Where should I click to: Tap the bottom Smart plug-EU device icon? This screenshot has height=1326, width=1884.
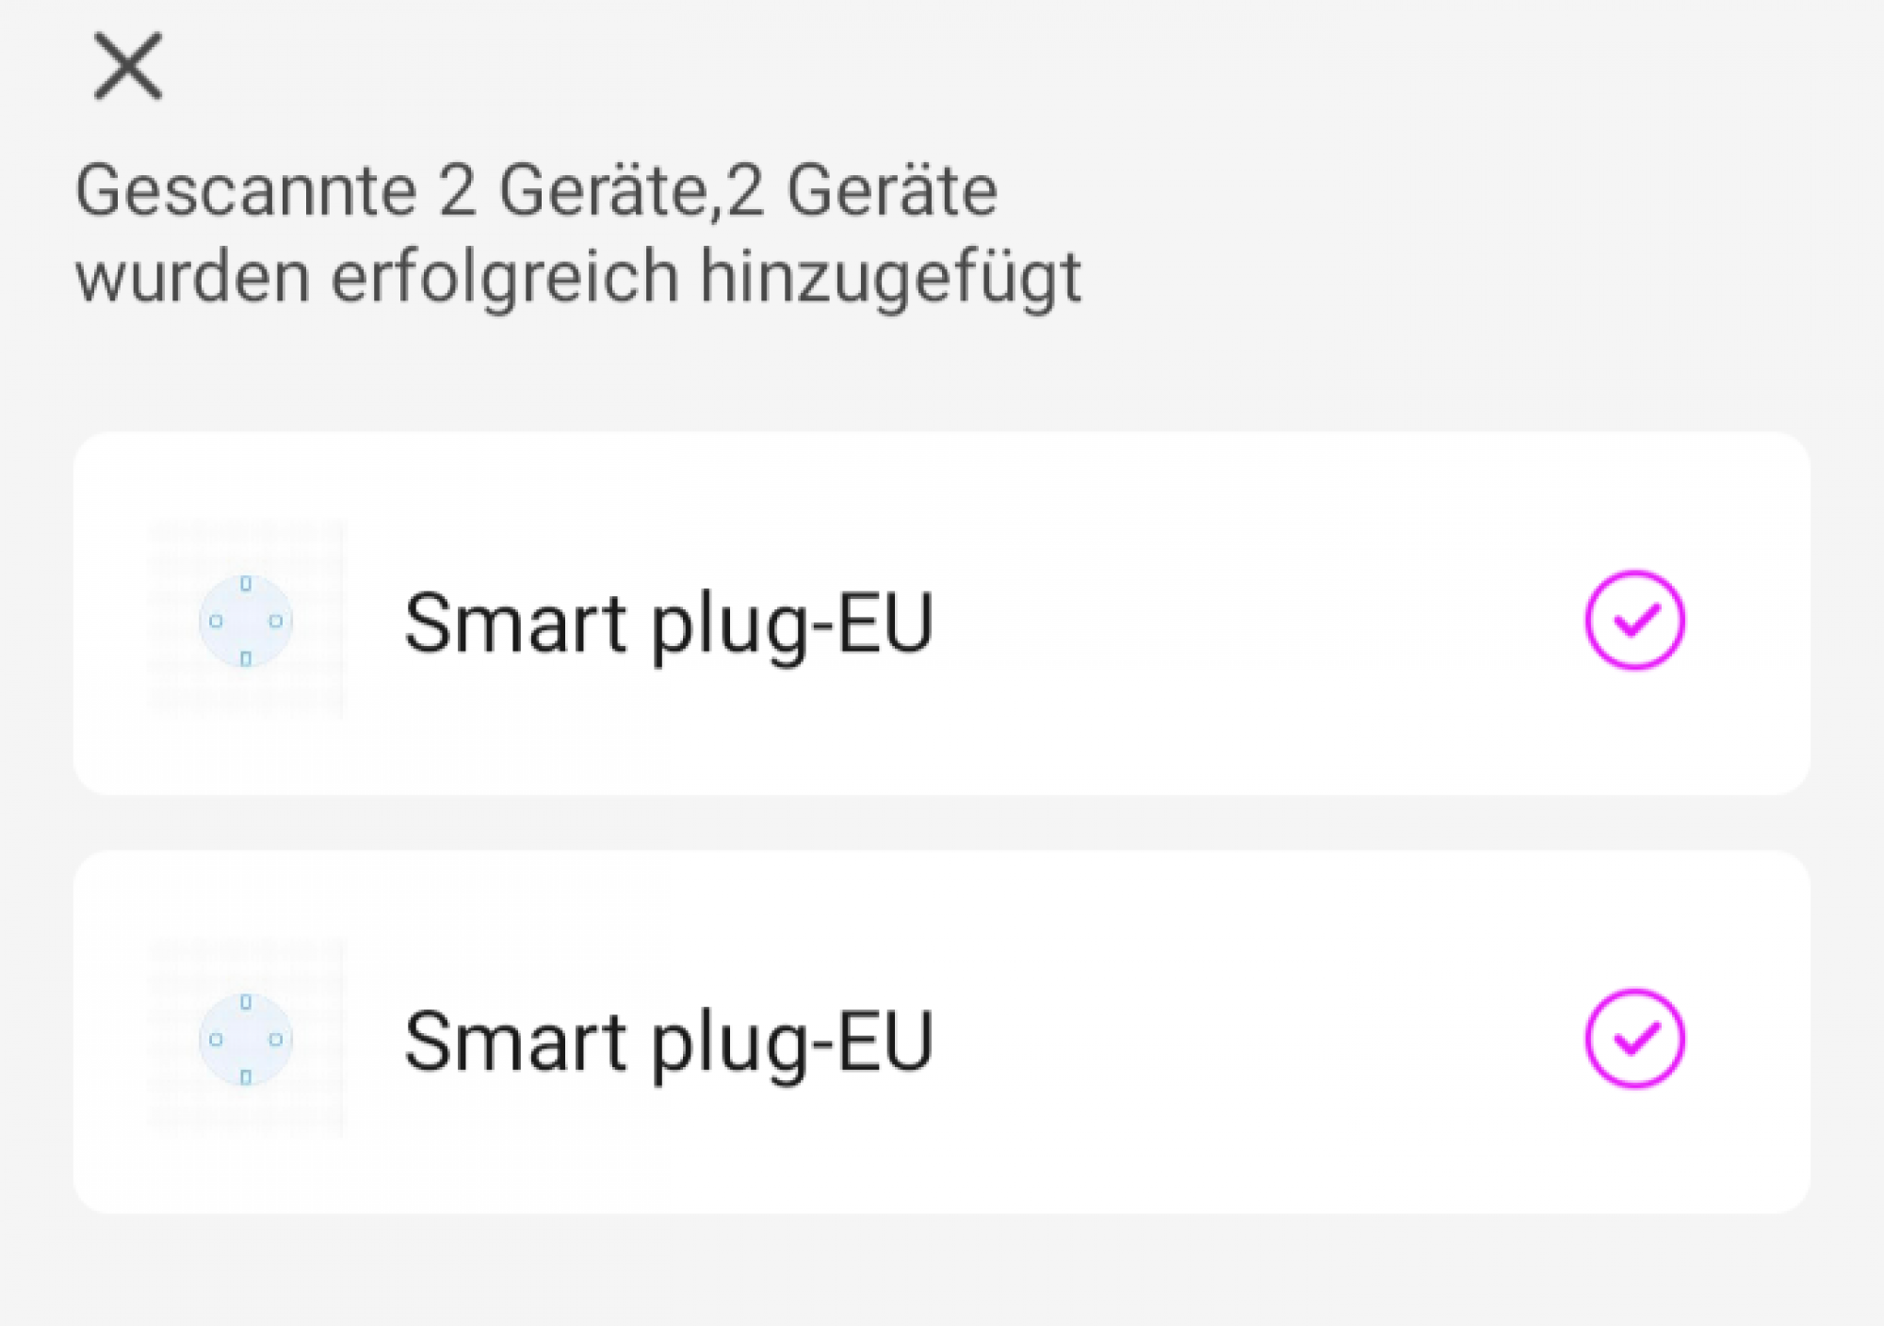[x=246, y=1039]
